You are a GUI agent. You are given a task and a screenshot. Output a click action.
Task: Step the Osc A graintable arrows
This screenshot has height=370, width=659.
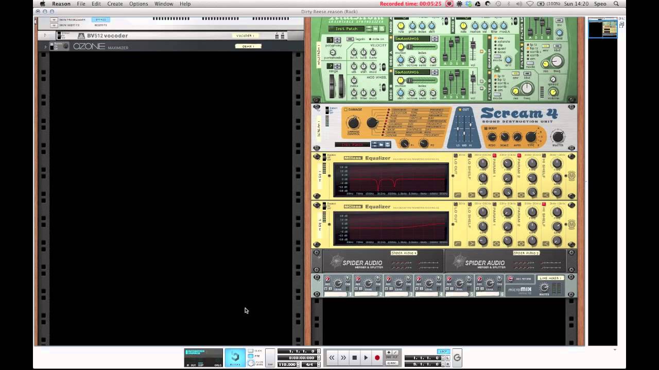coord(435,39)
